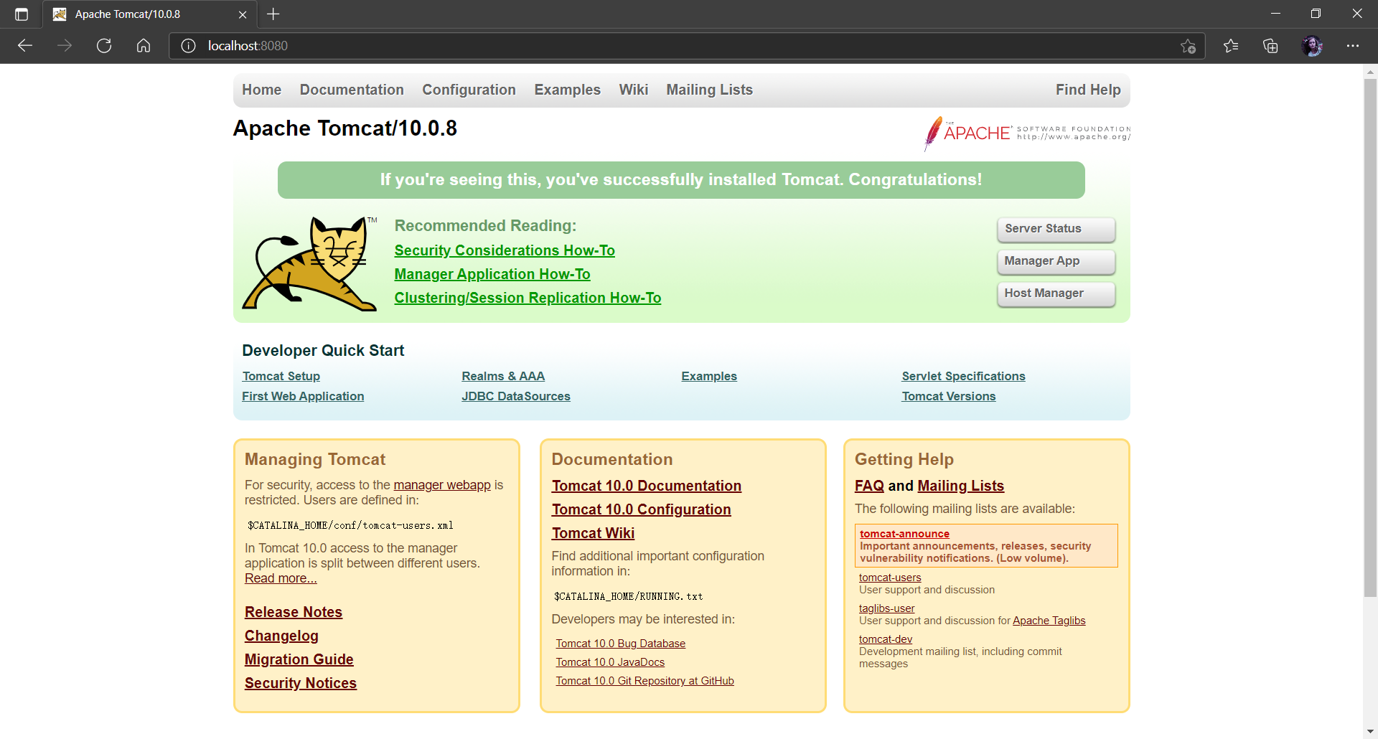Open the Security Notices link

[x=301, y=683]
